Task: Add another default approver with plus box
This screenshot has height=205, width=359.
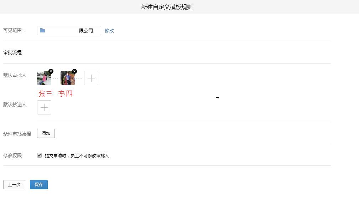Action: (x=91, y=78)
